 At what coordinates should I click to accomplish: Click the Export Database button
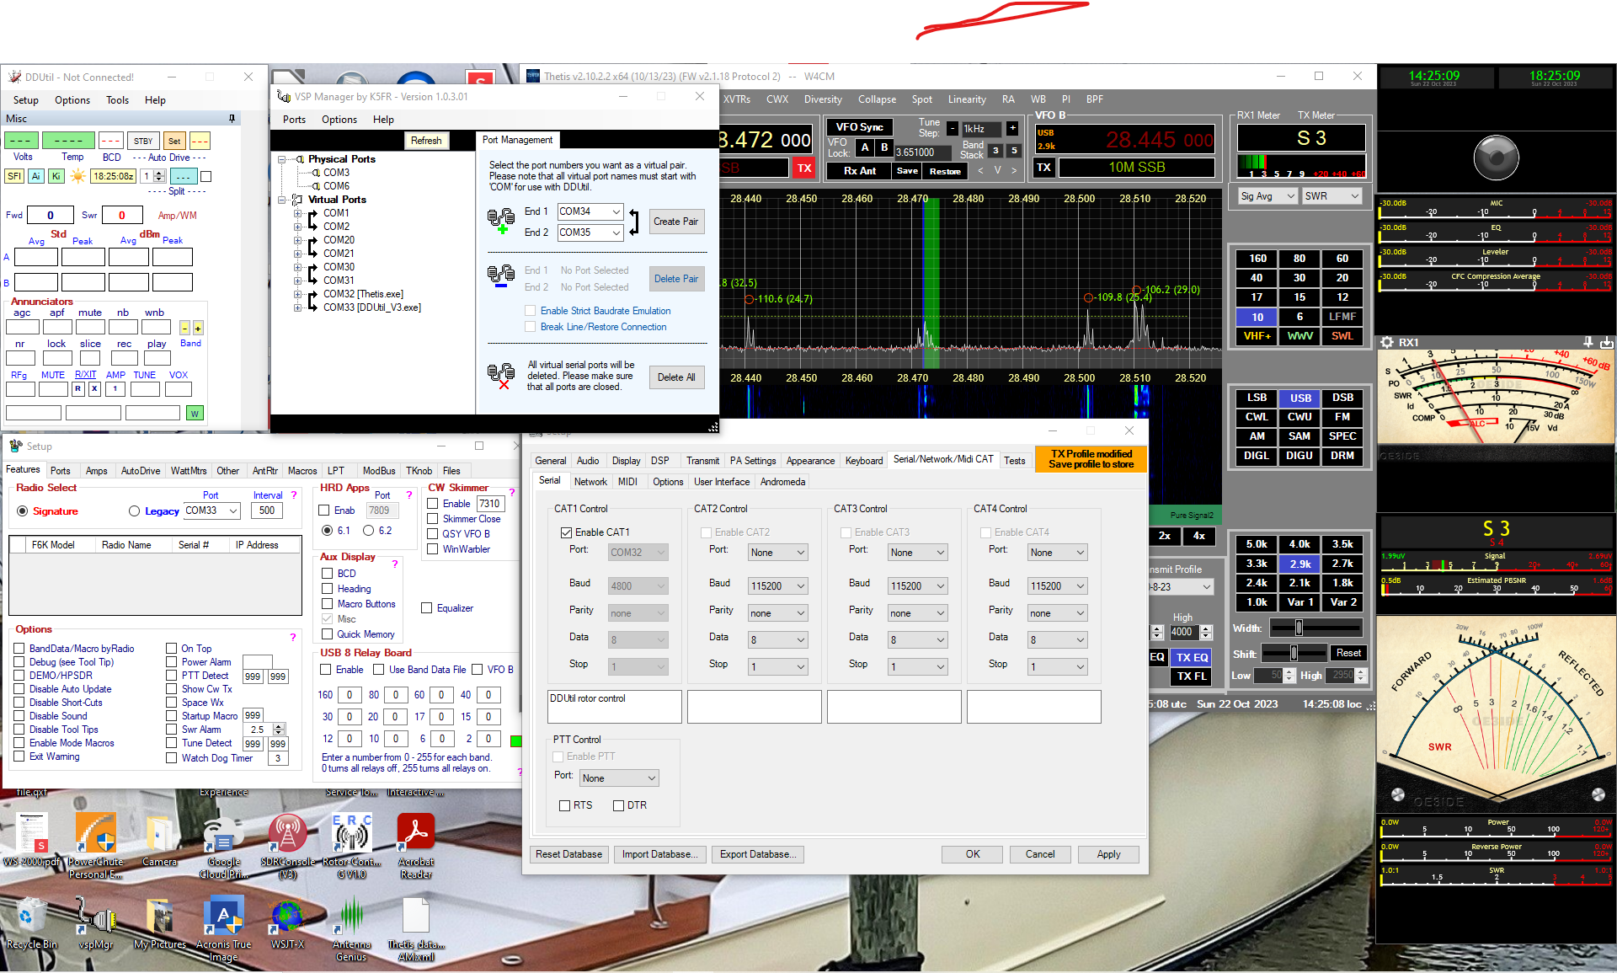click(x=758, y=854)
